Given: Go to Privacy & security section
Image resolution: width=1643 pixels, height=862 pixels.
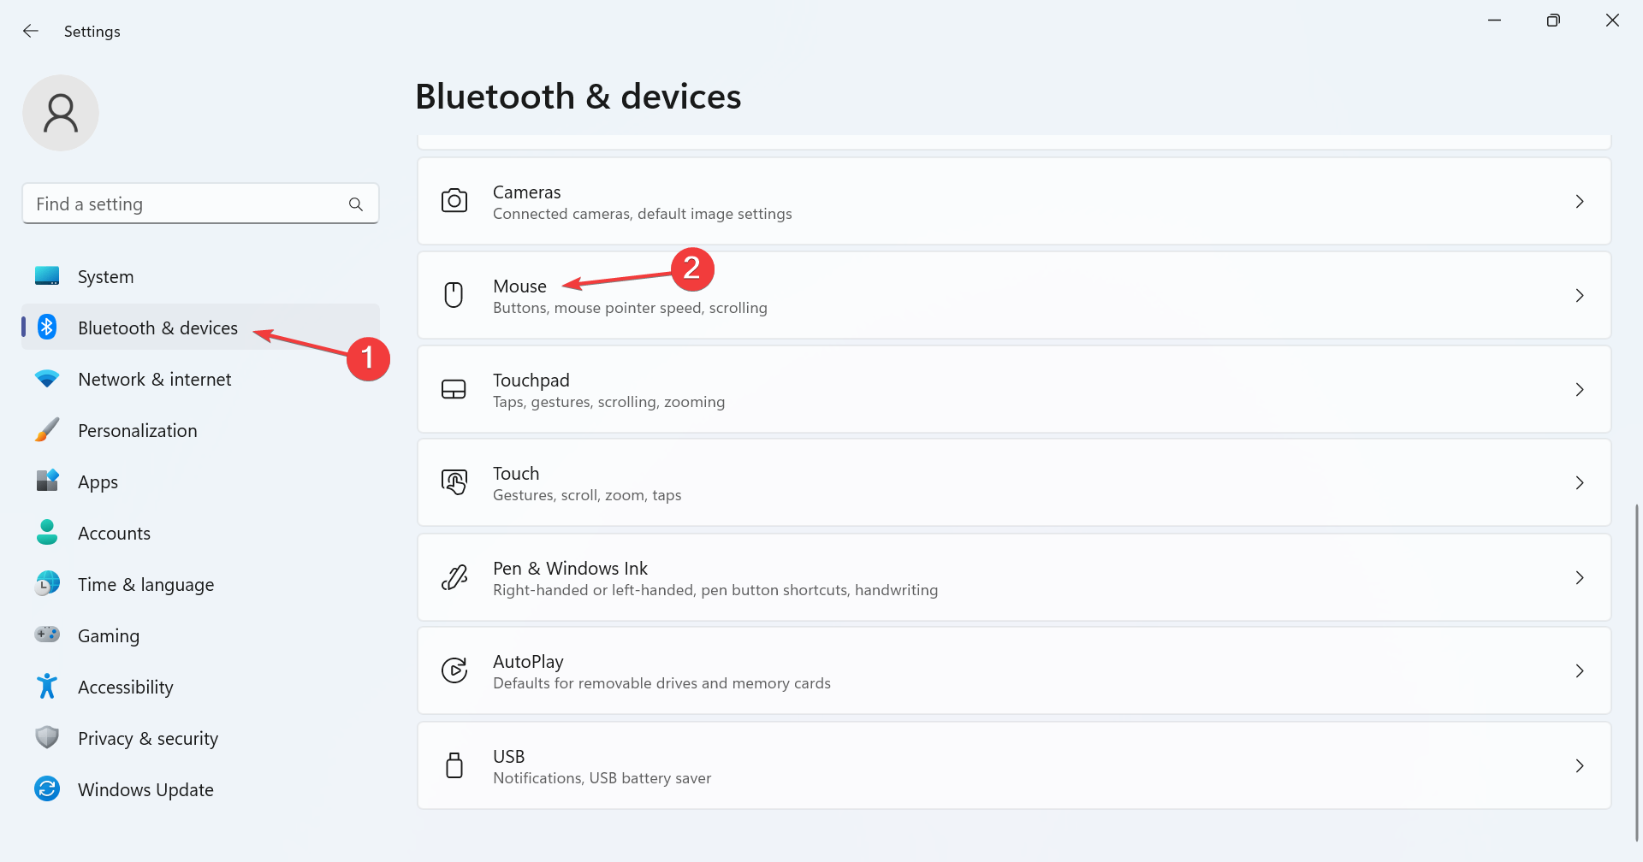Looking at the screenshot, I should point(147,739).
